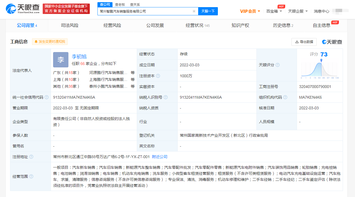Click the score number 73
Viewport: 355px width, 197px height.
click(324, 54)
